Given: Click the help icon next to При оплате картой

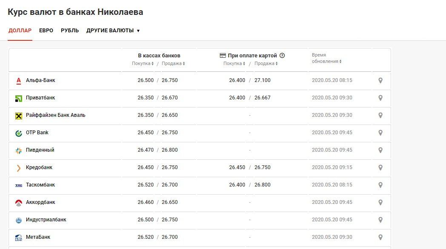Looking at the screenshot, I should (x=282, y=55).
